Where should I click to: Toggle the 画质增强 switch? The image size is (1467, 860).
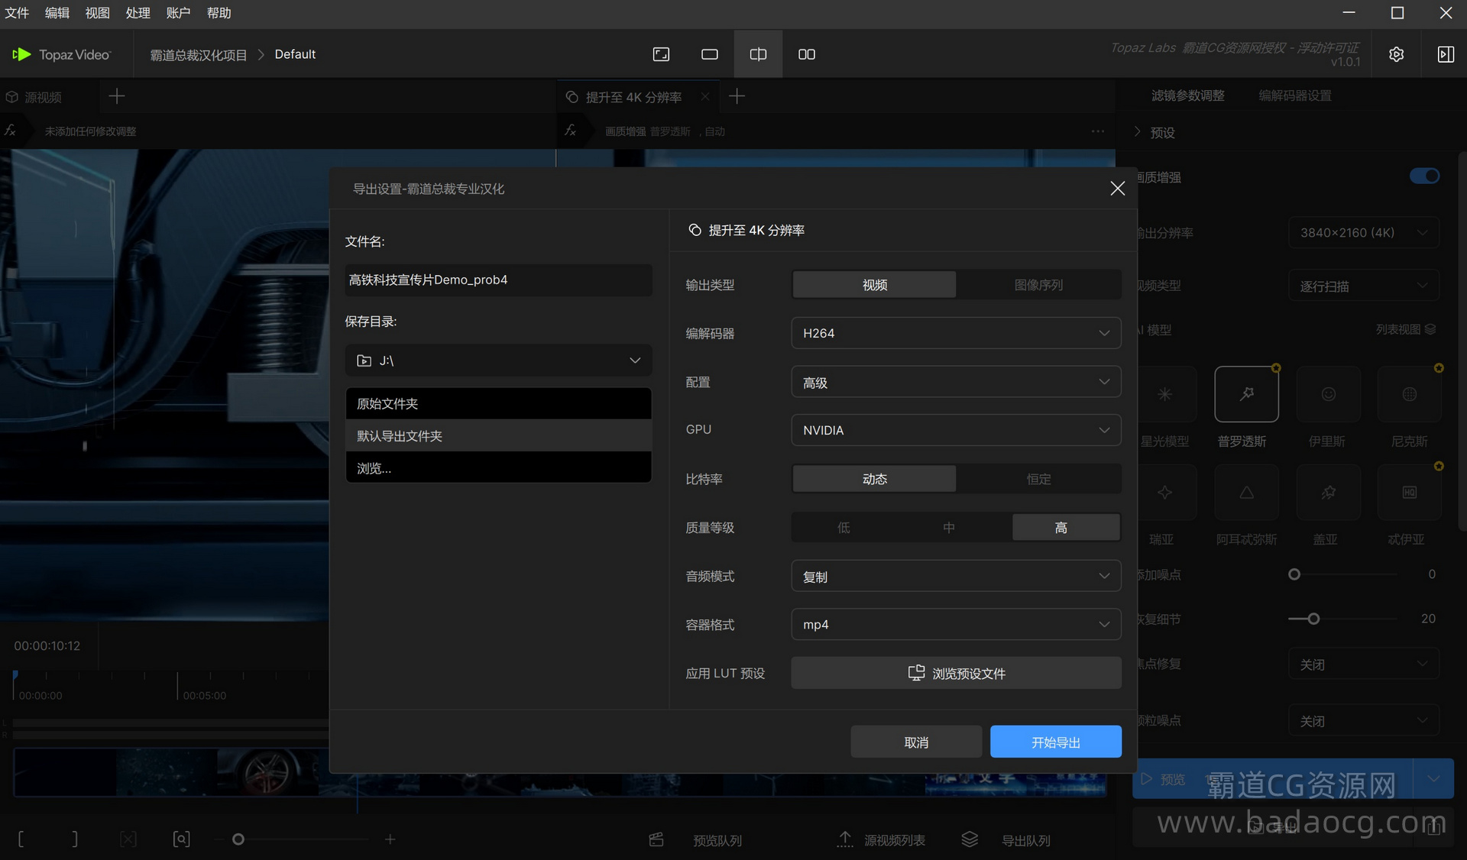point(1424,176)
